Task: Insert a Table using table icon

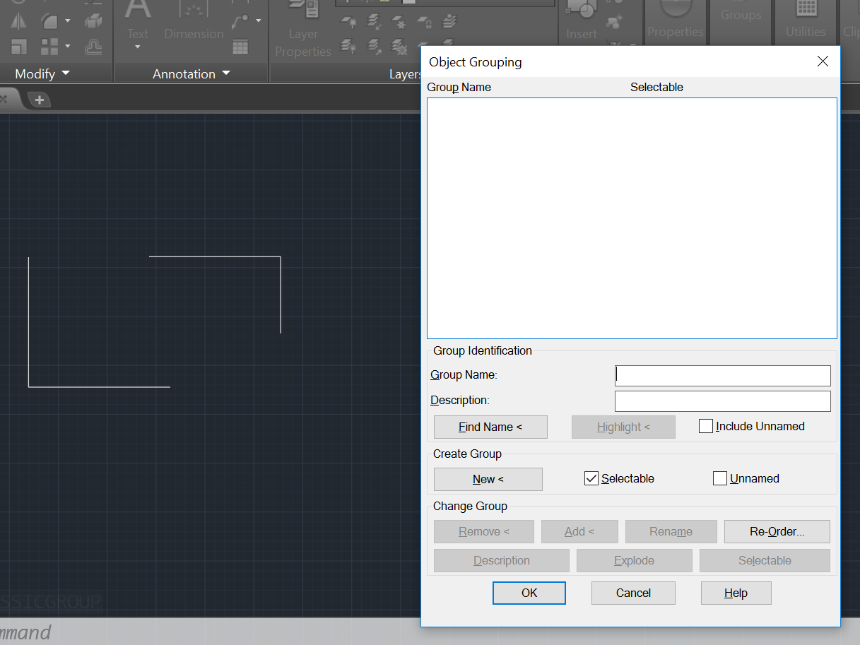Action: tap(240, 47)
